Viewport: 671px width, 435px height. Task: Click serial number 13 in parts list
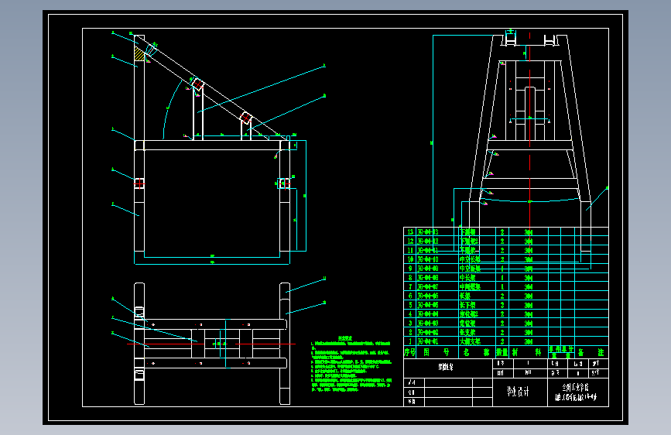(x=410, y=232)
